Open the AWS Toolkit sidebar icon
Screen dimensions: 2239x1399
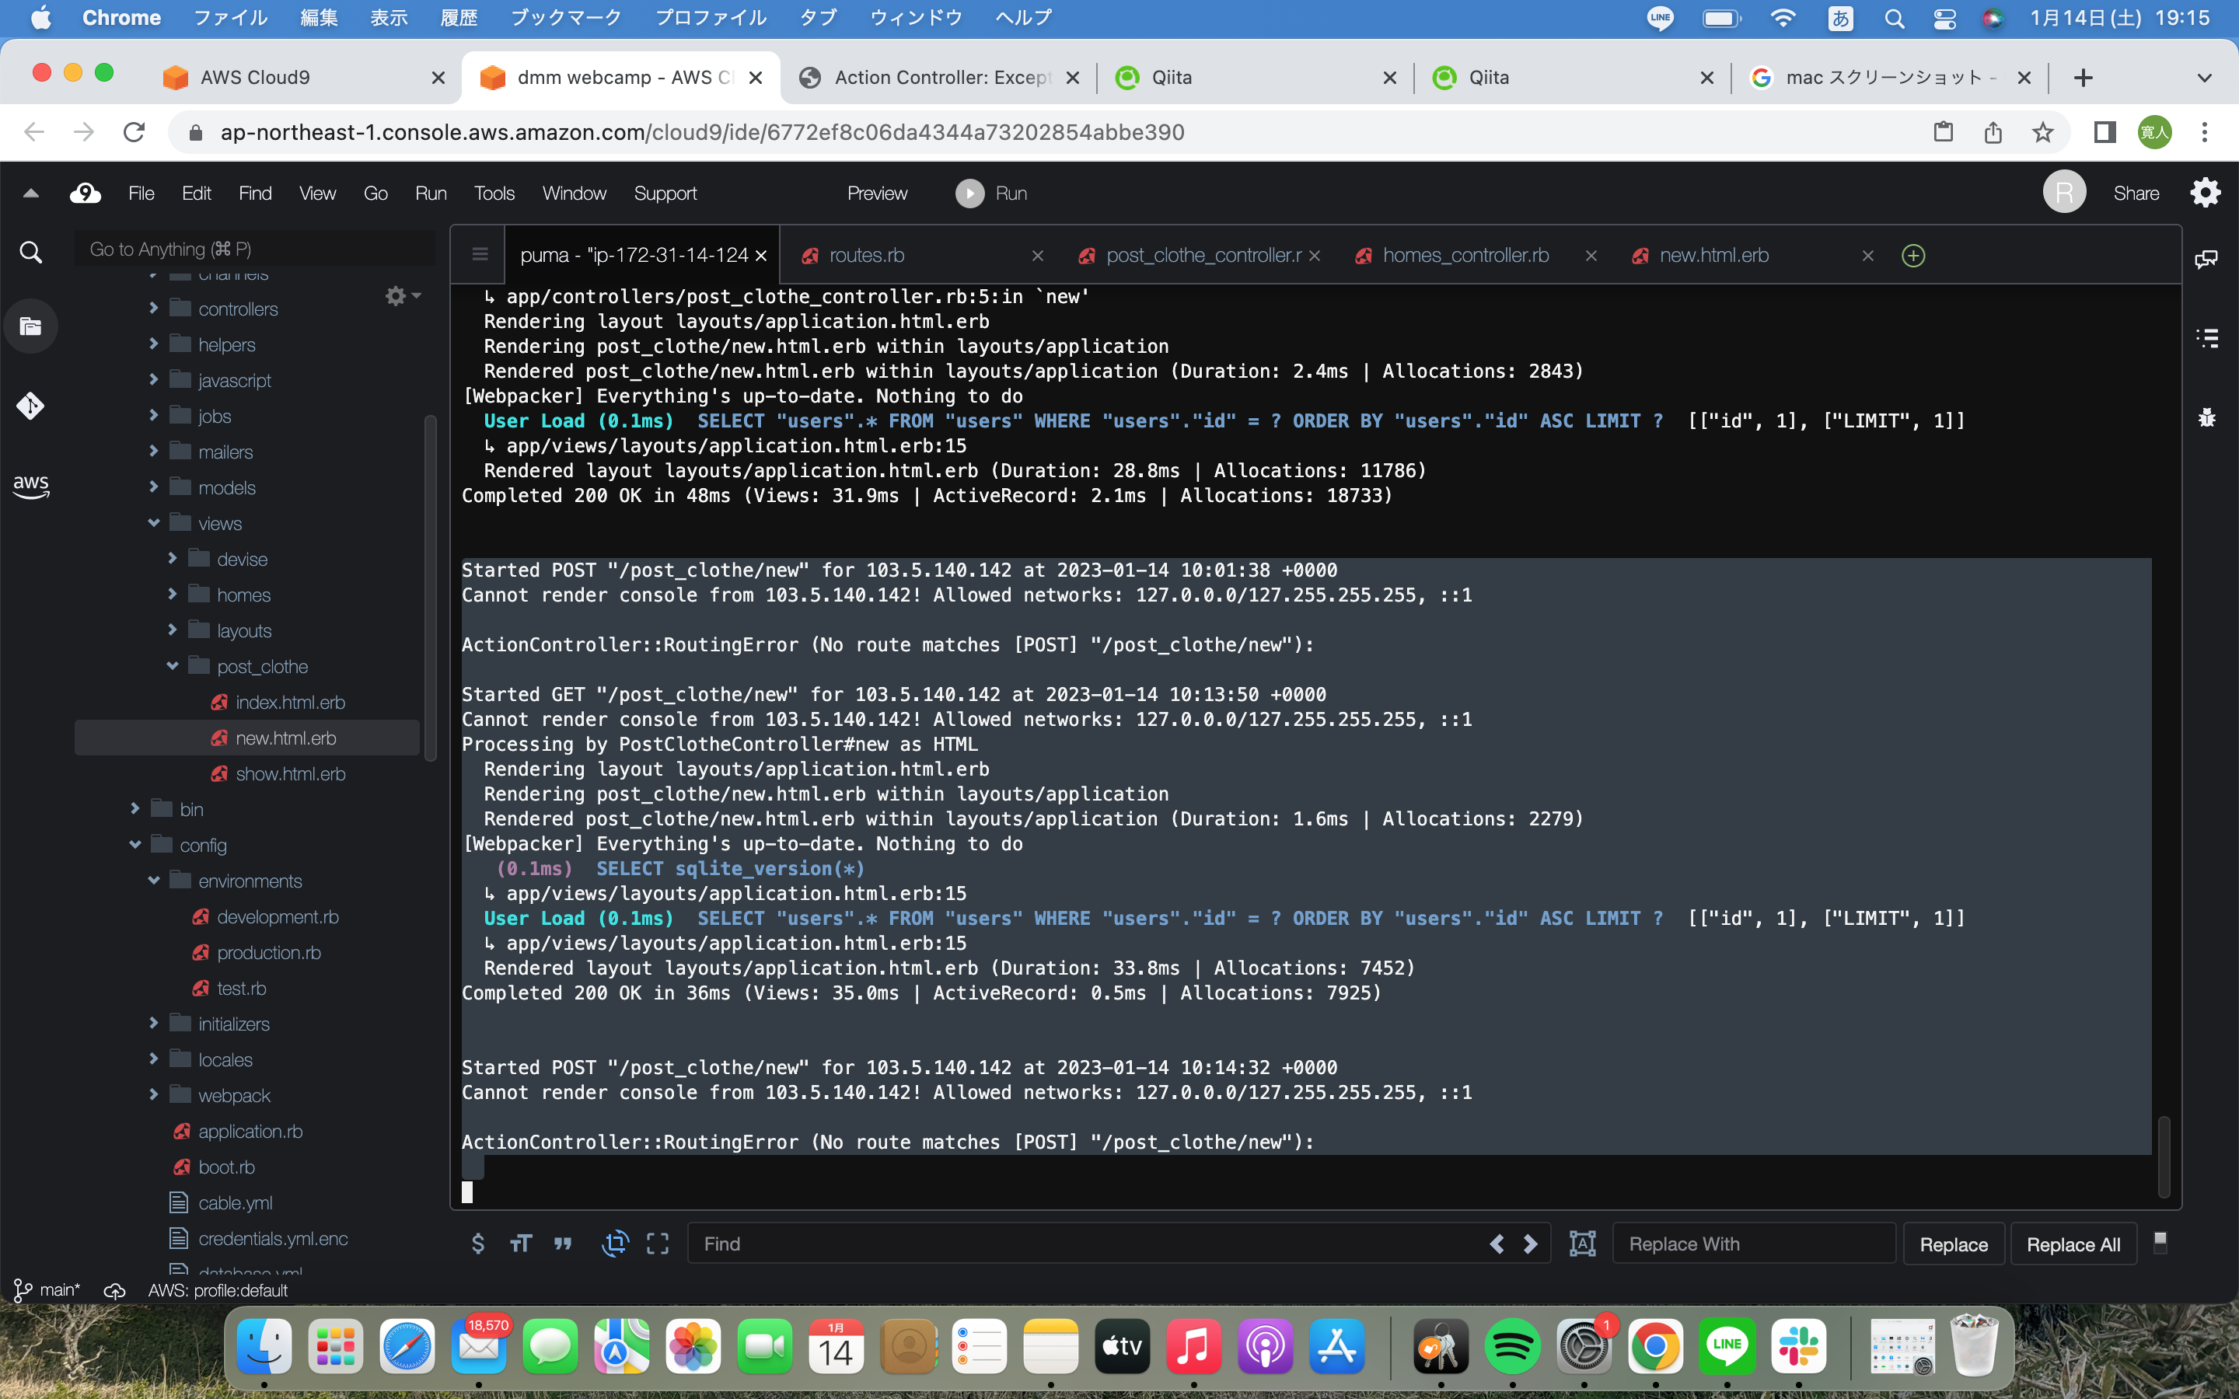[x=30, y=486]
